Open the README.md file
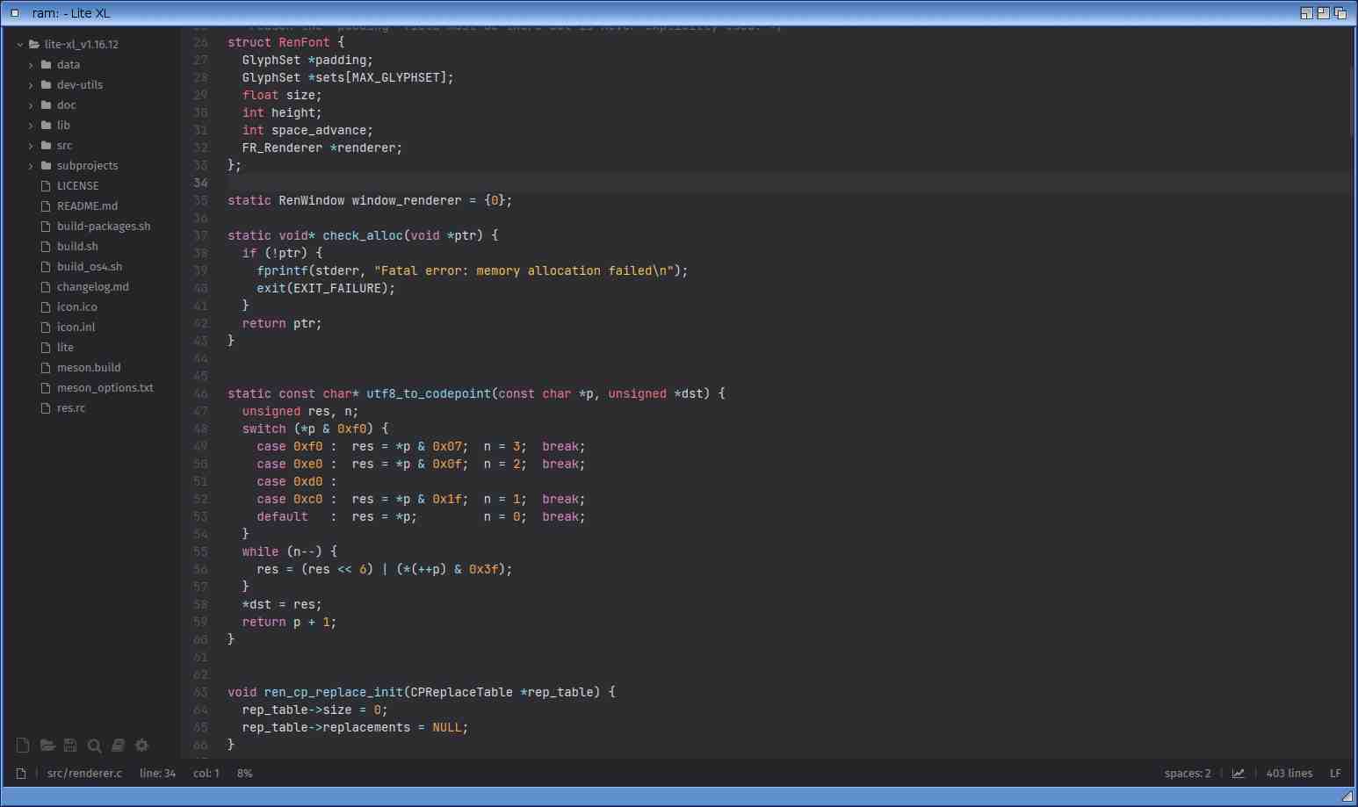Viewport: 1358px width, 807px height. coord(87,206)
